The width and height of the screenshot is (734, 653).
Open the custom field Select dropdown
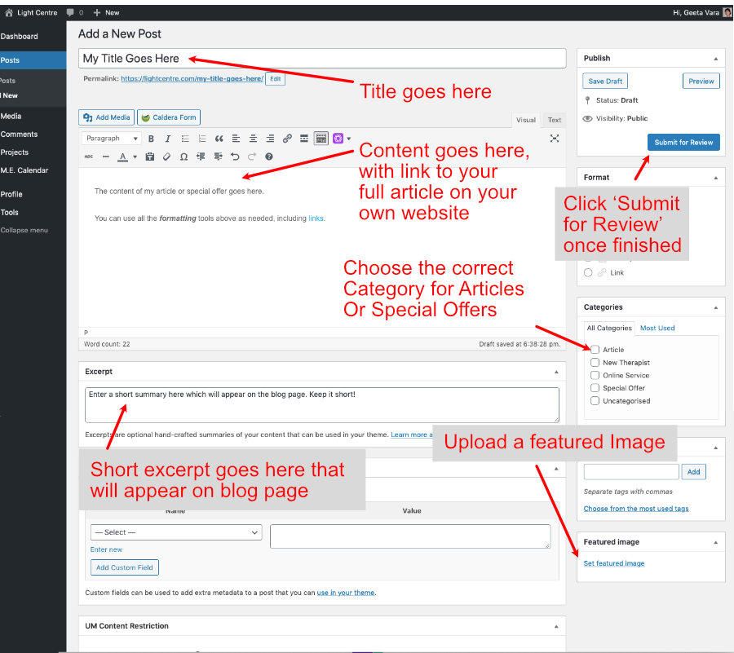tap(175, 532)
